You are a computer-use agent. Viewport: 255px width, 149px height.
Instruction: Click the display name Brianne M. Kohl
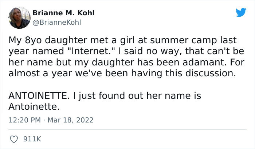tap(64, 13)
